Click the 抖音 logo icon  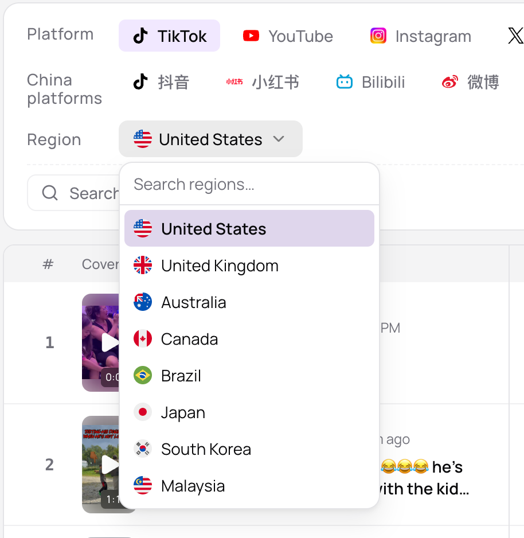[140, 82]
